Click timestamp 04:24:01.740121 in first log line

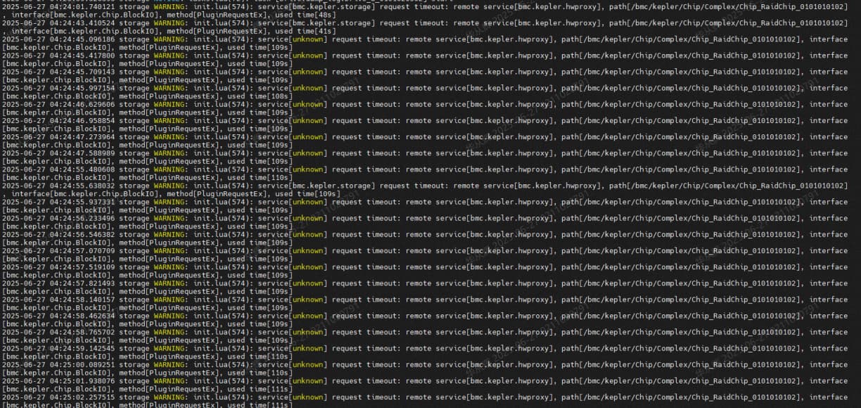[x=82, y=6]
